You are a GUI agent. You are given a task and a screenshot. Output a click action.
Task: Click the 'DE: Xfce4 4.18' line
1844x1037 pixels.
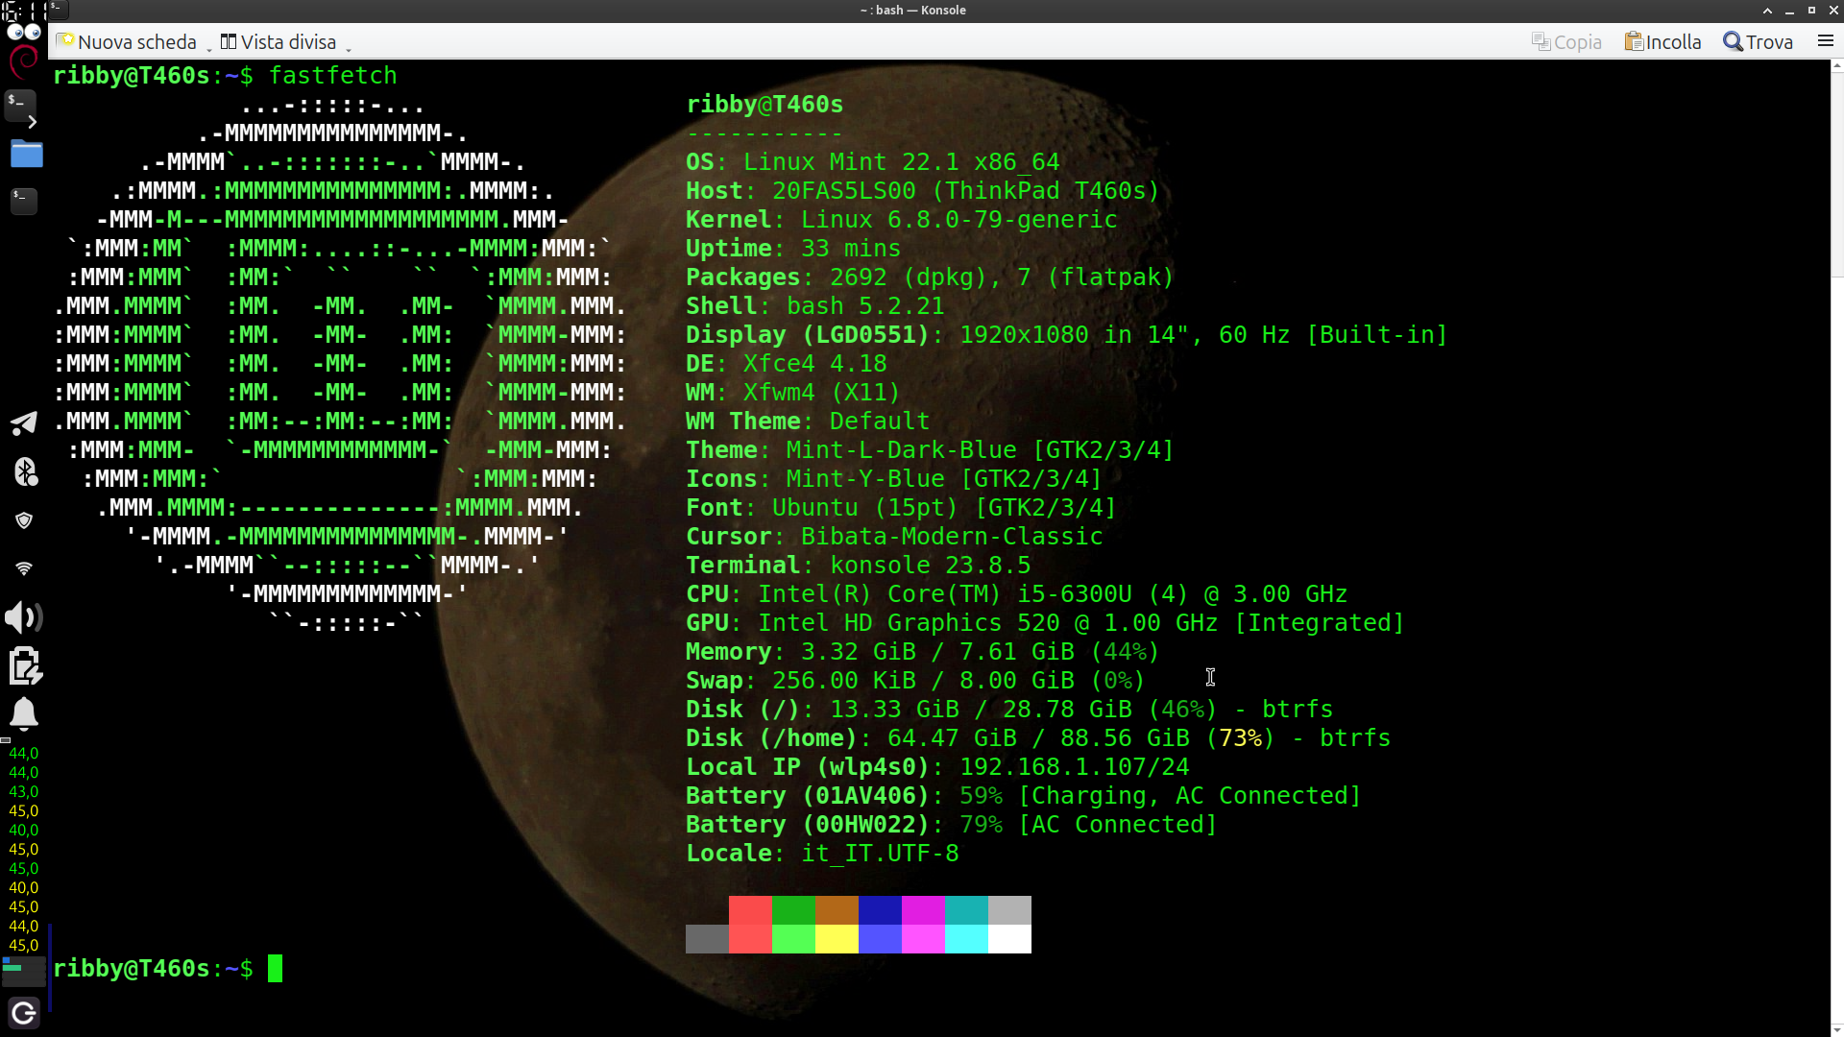786,363
